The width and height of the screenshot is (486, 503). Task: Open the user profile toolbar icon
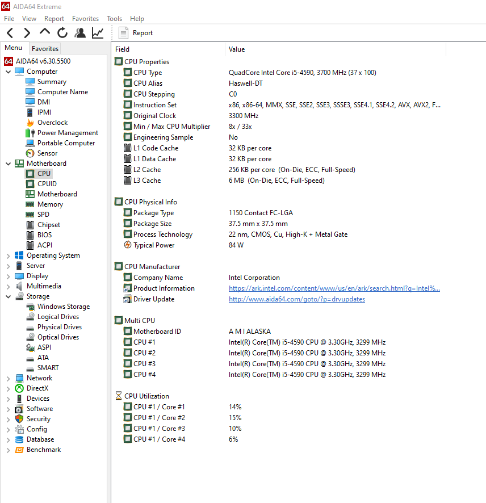[80, 33]
